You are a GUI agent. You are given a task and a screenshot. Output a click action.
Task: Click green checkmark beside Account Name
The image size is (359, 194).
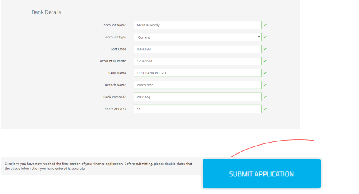(265, 25)
